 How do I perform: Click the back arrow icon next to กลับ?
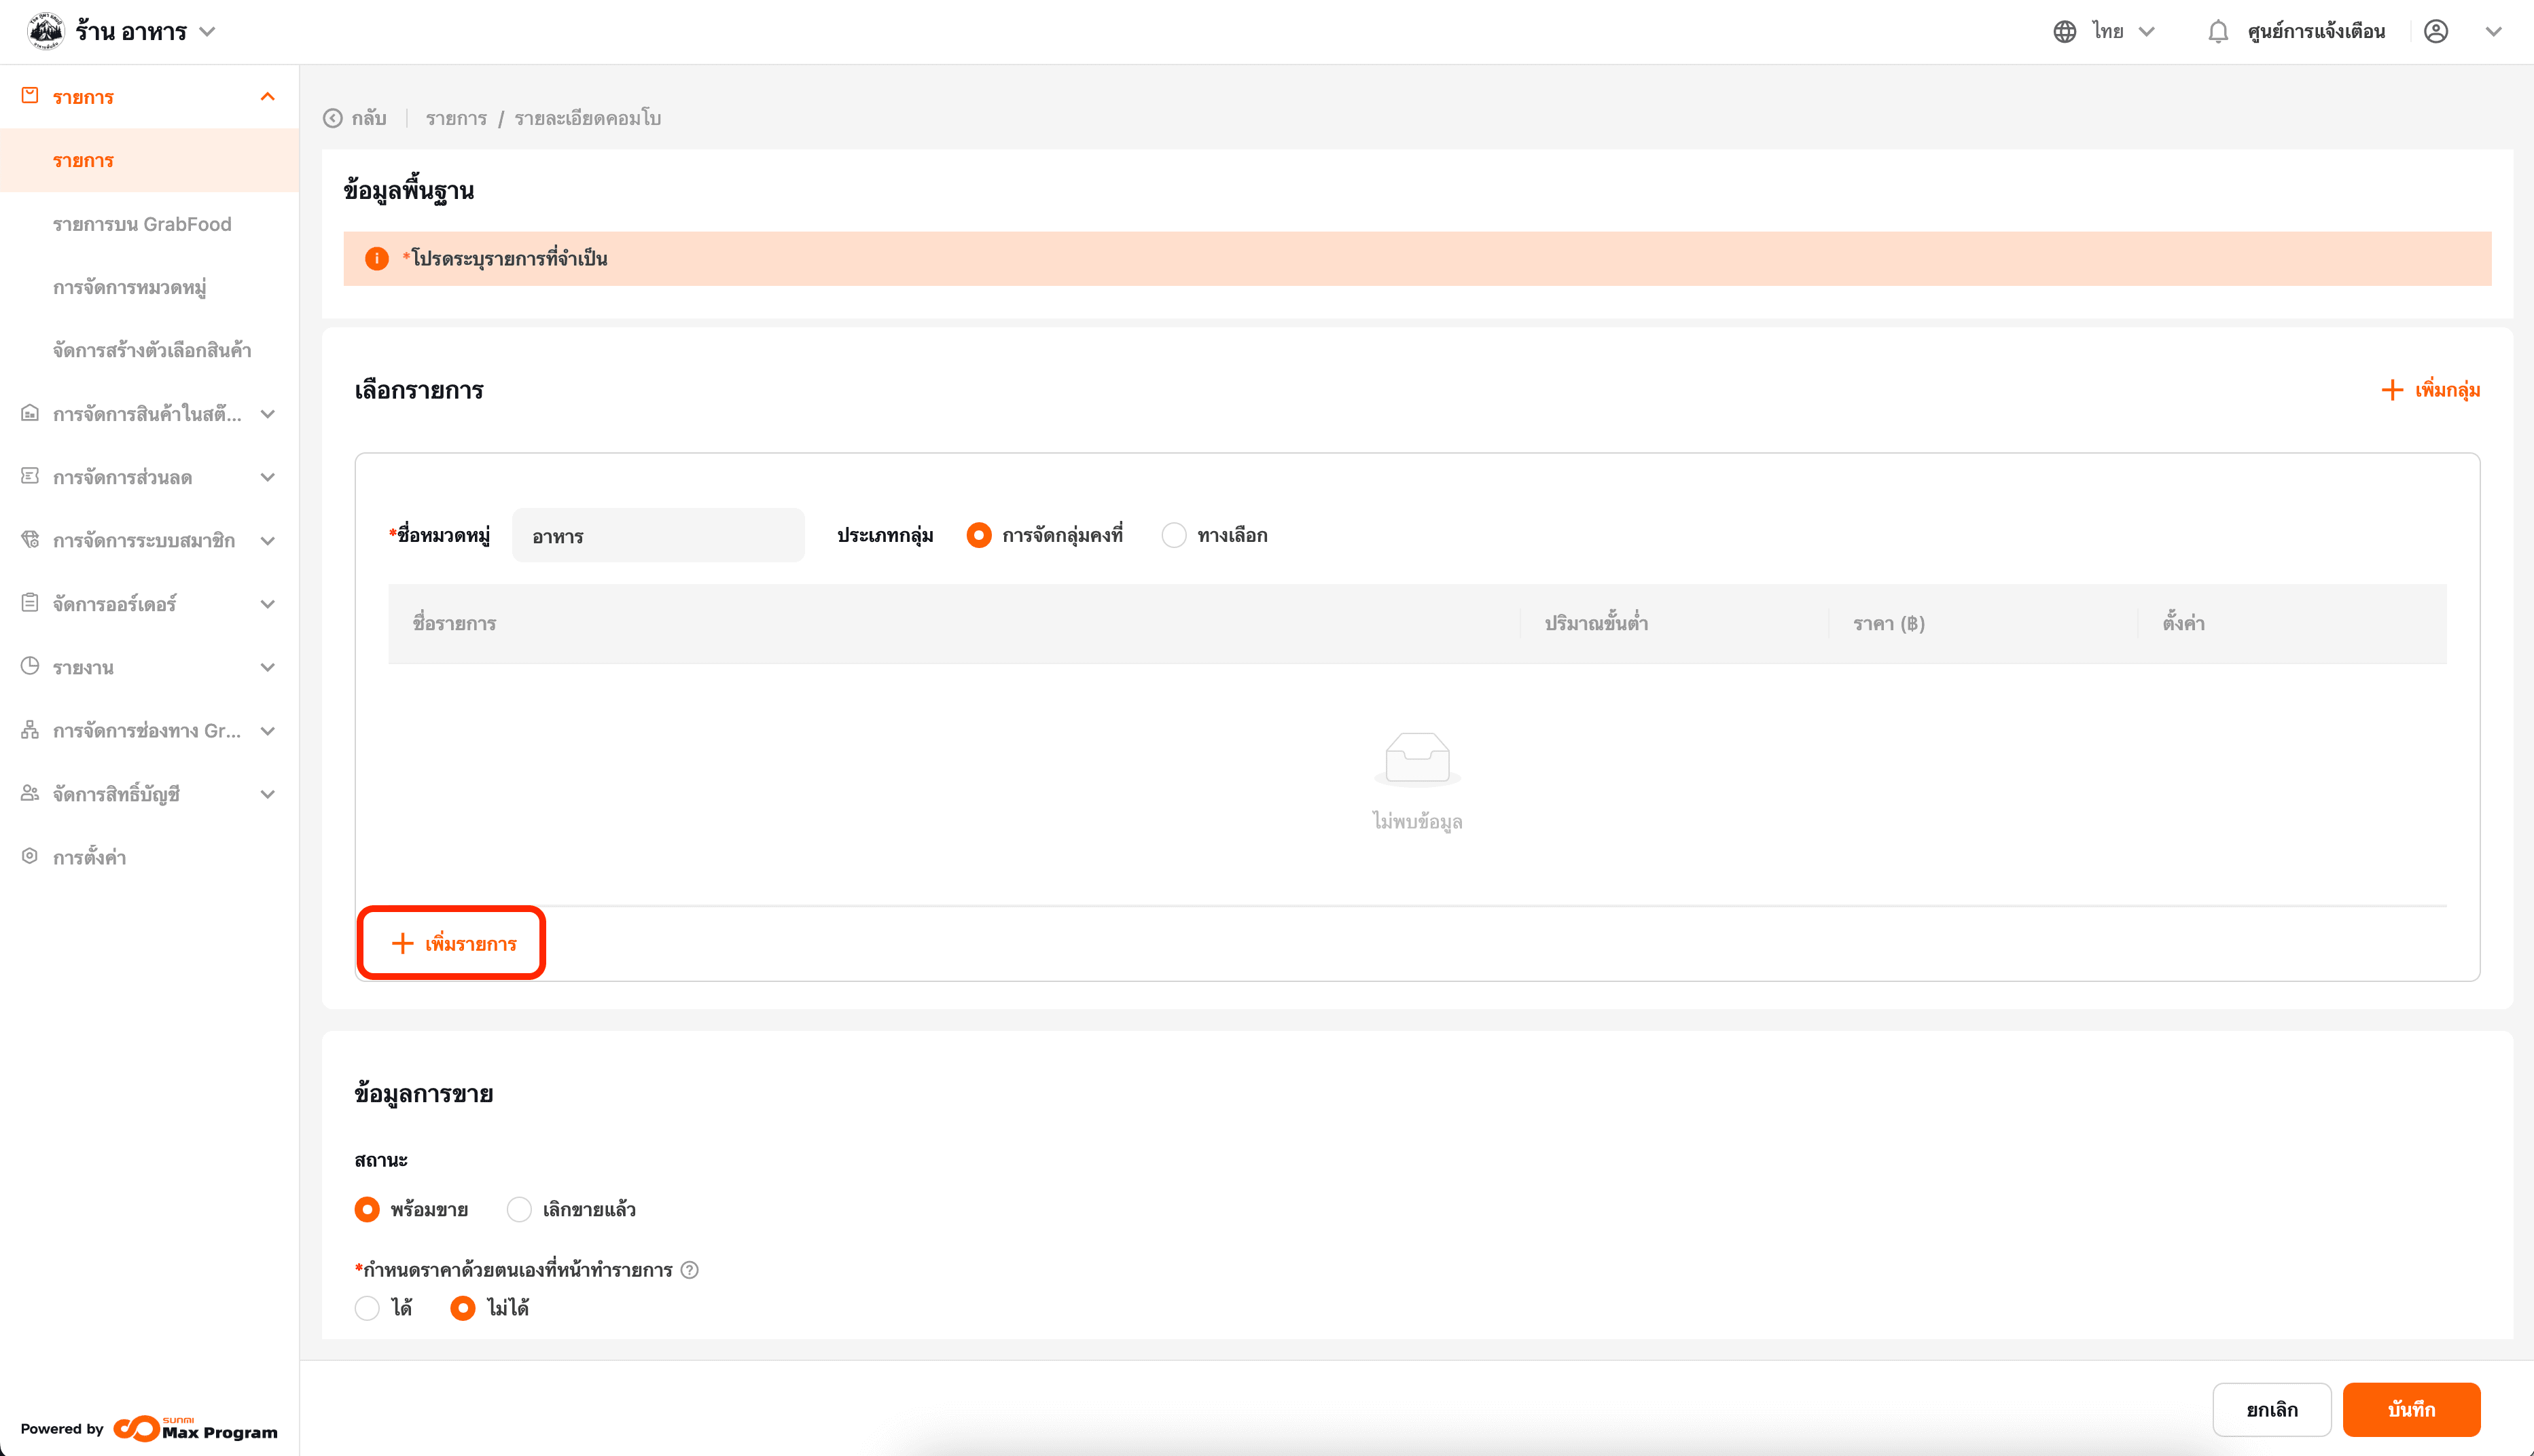pyautogui.click(x=333, y=119)
